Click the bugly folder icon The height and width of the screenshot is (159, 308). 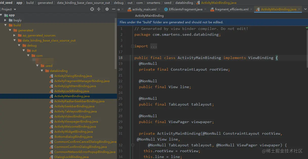pyautogui.click(x=11, y=20)
